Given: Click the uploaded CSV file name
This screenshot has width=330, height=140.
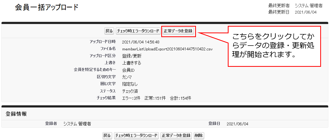Looking at the screenshot, I should click(167, 49).
